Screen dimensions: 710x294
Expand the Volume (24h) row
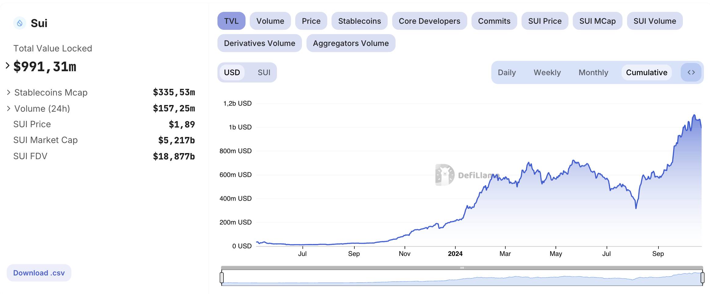point(9,108)
